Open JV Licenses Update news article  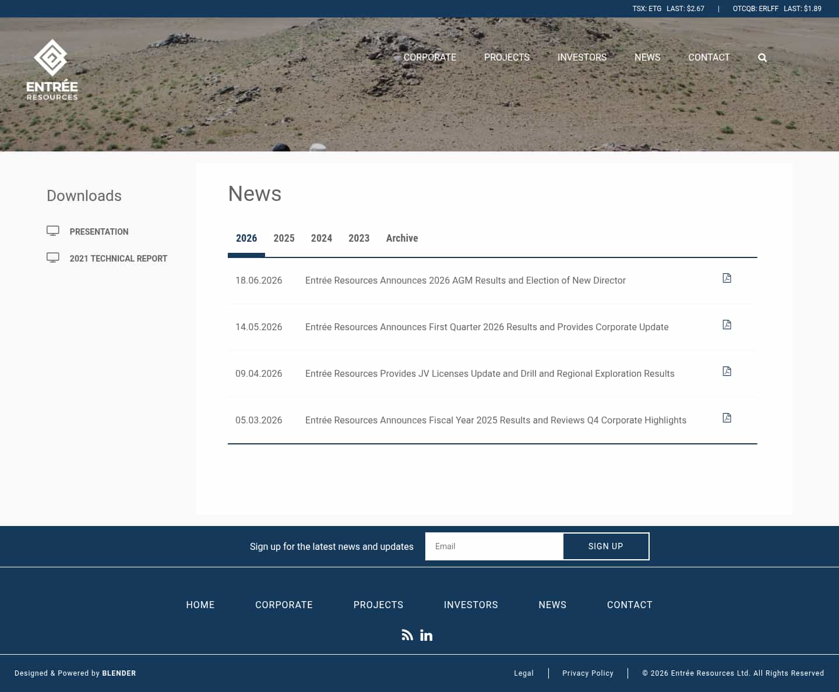(x=490, y=373)
